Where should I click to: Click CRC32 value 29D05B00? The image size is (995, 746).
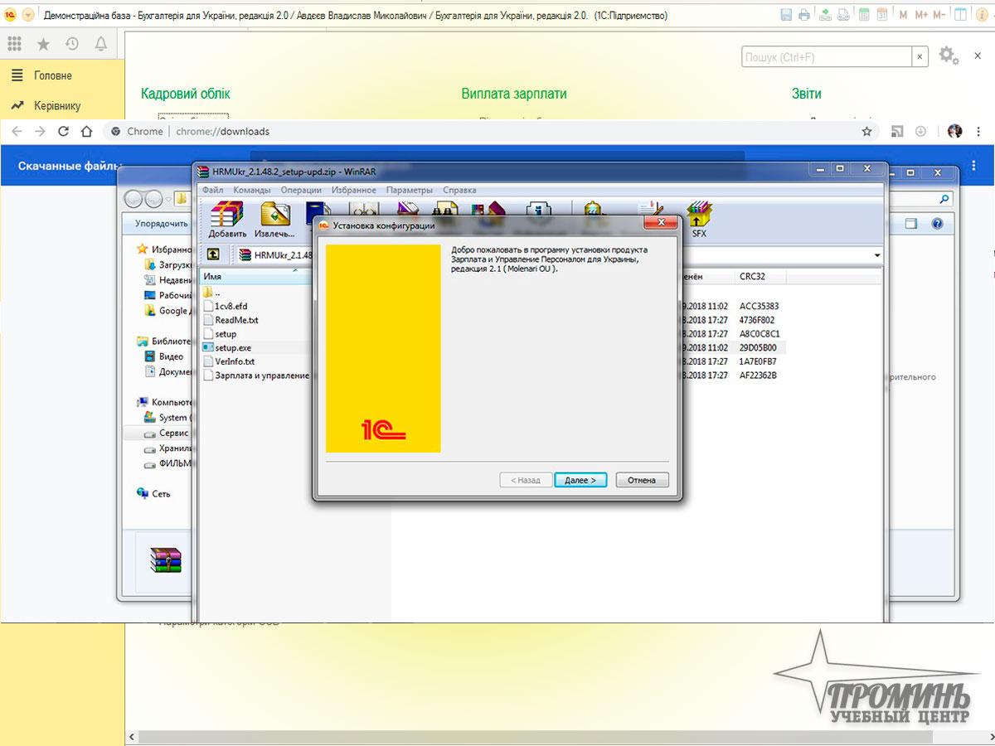[758, 347]
